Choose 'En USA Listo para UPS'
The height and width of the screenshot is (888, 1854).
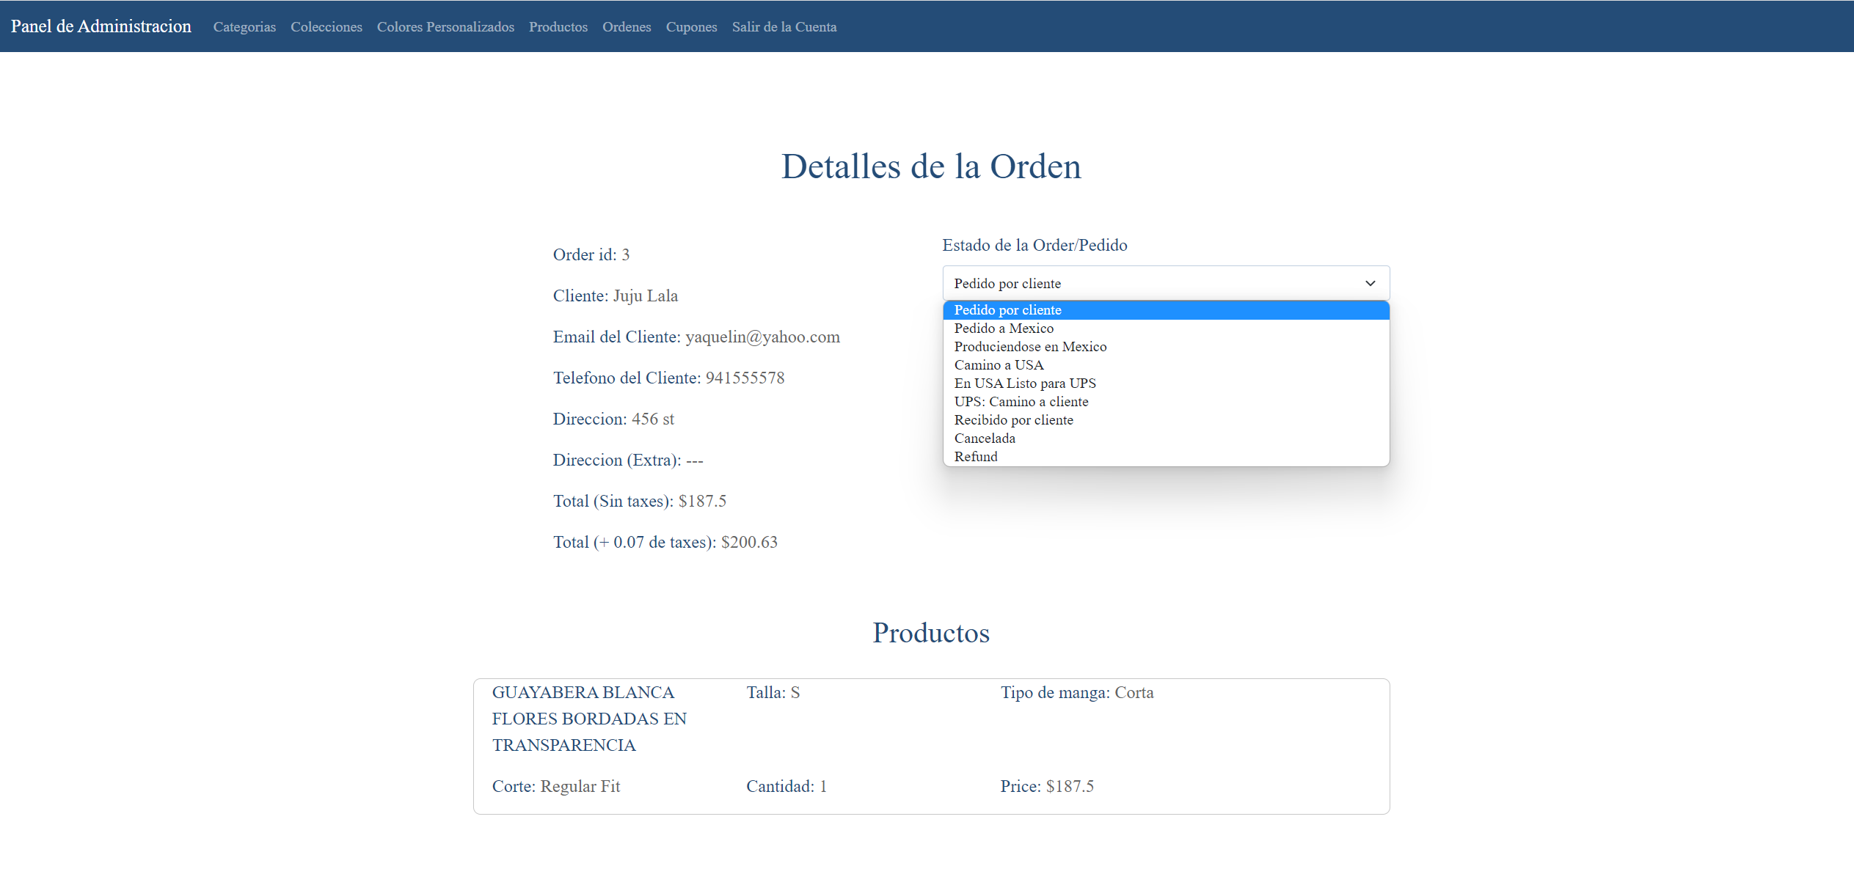tap(1025, 384)
